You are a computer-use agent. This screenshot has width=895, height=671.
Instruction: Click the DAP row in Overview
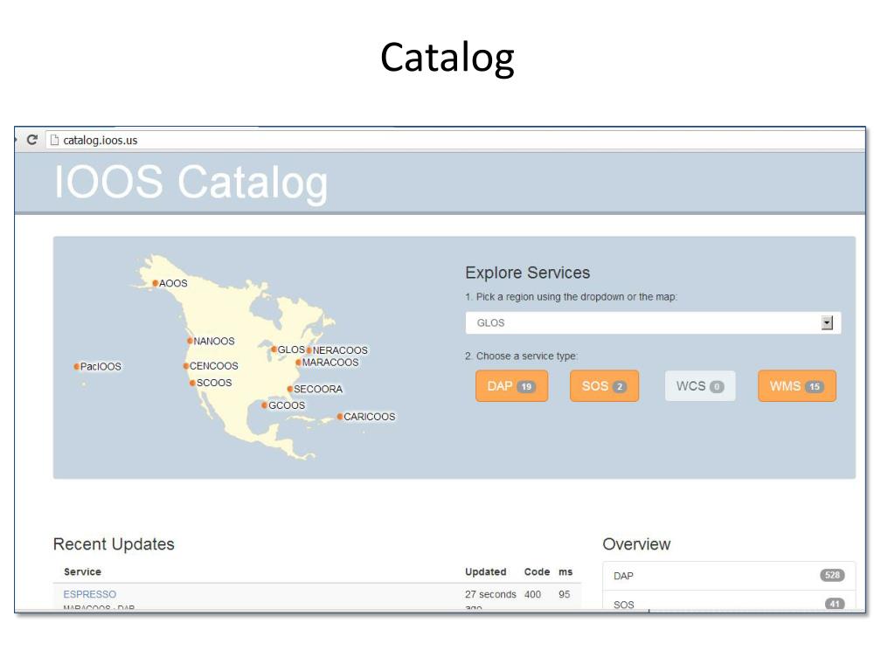(x=729, y=576)
